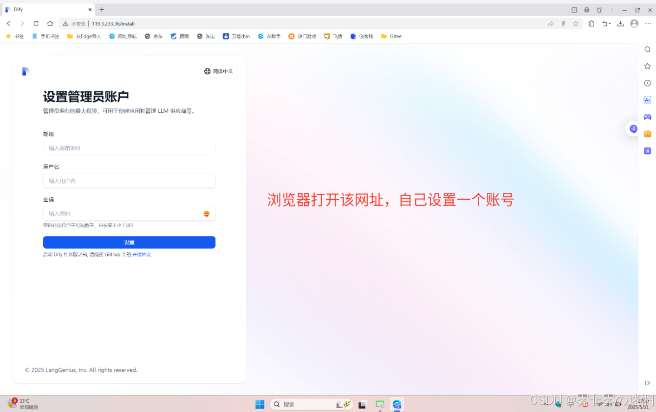Open incognito mode icon in title bar
656x412 pixels.
[587, 10]
